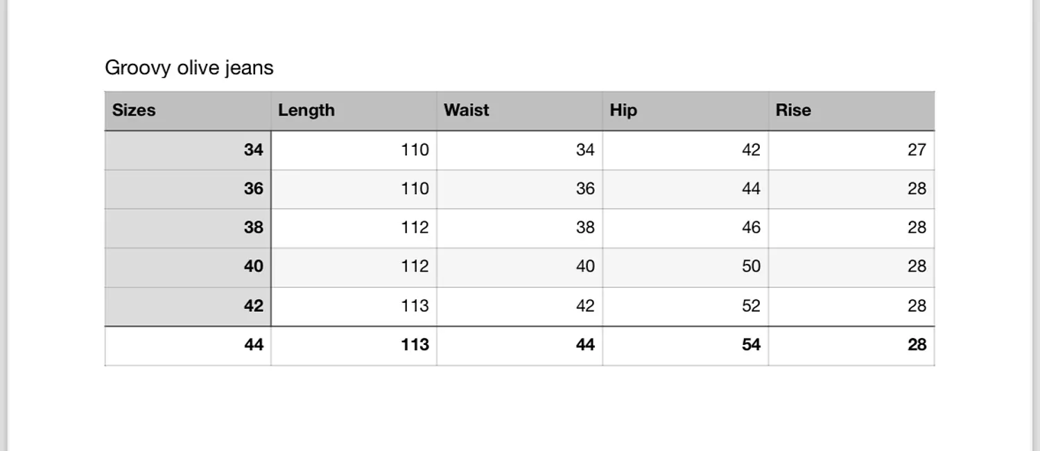Screen dimensions: 1040x451
Task: Click the Length cell for size 34
Action: tap(354, 150)
